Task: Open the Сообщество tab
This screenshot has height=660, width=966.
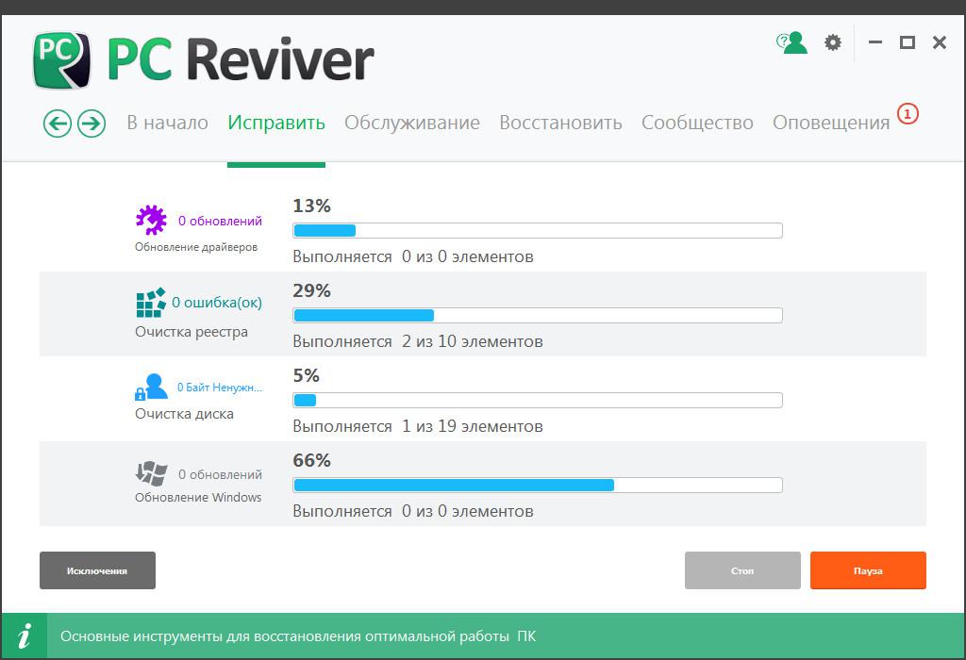Action: pyautogui.click(x=697, y=123)
